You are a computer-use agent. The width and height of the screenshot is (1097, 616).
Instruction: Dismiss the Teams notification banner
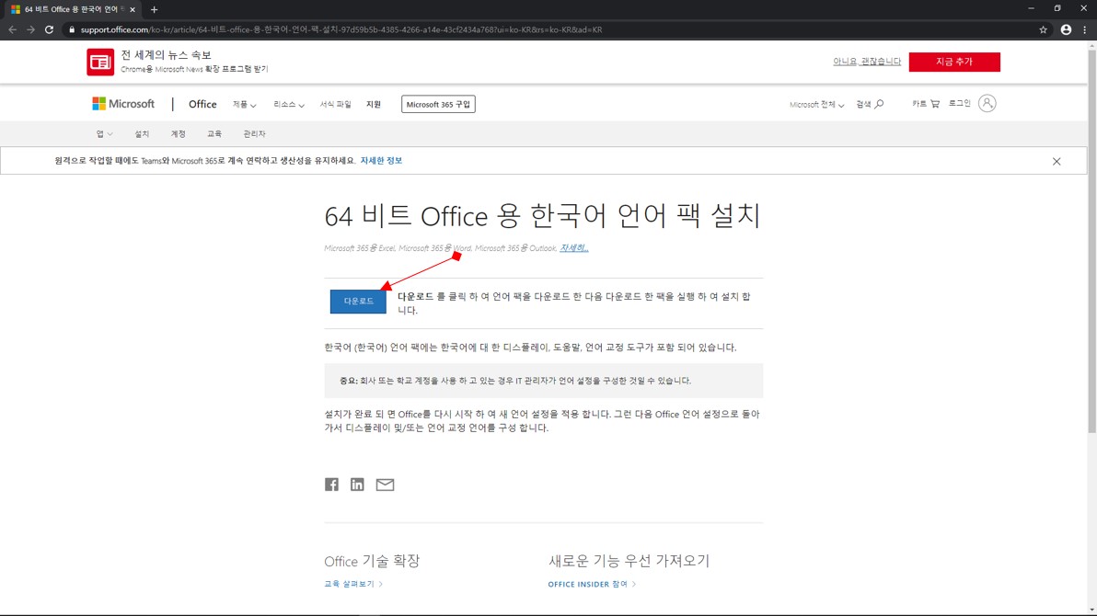pos(1057,161)
